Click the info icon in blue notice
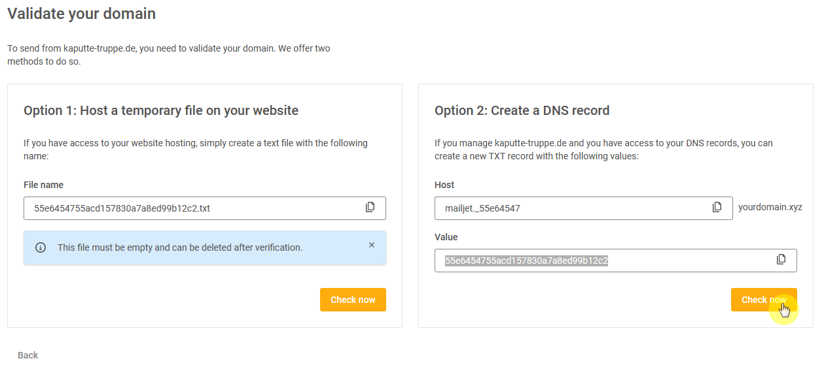The height and width of the screenshot is (365, 824). [41, 247]
